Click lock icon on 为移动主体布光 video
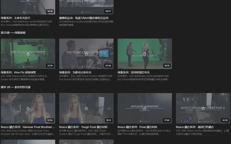The height and width of the screenshot is (144, 231). point(86,54)
